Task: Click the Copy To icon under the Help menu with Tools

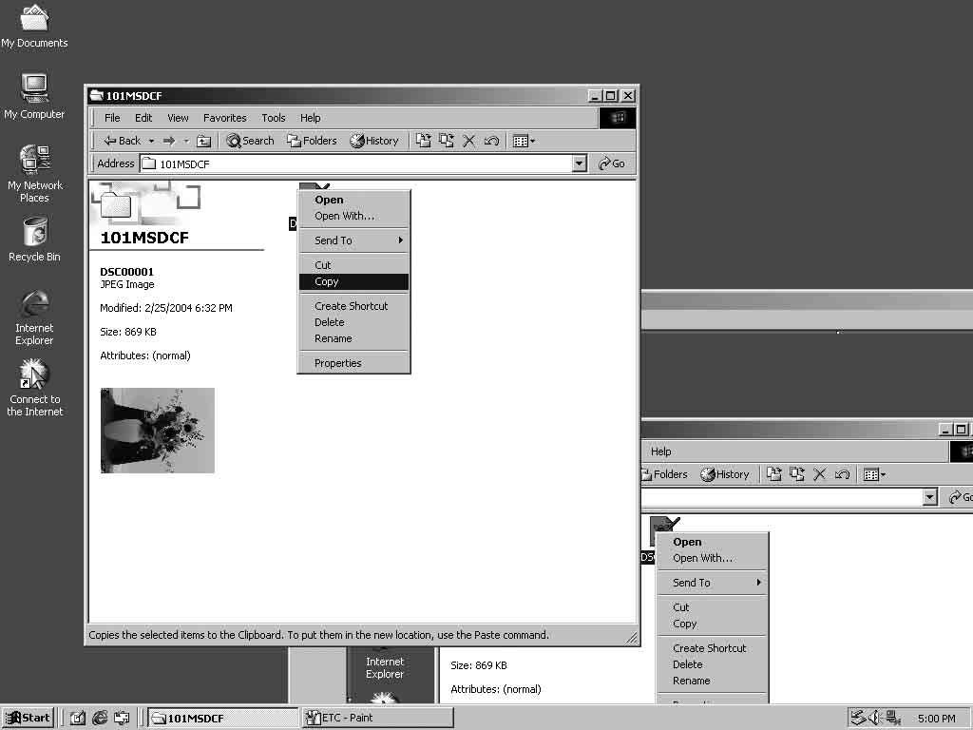Action: tap(447, 141)
